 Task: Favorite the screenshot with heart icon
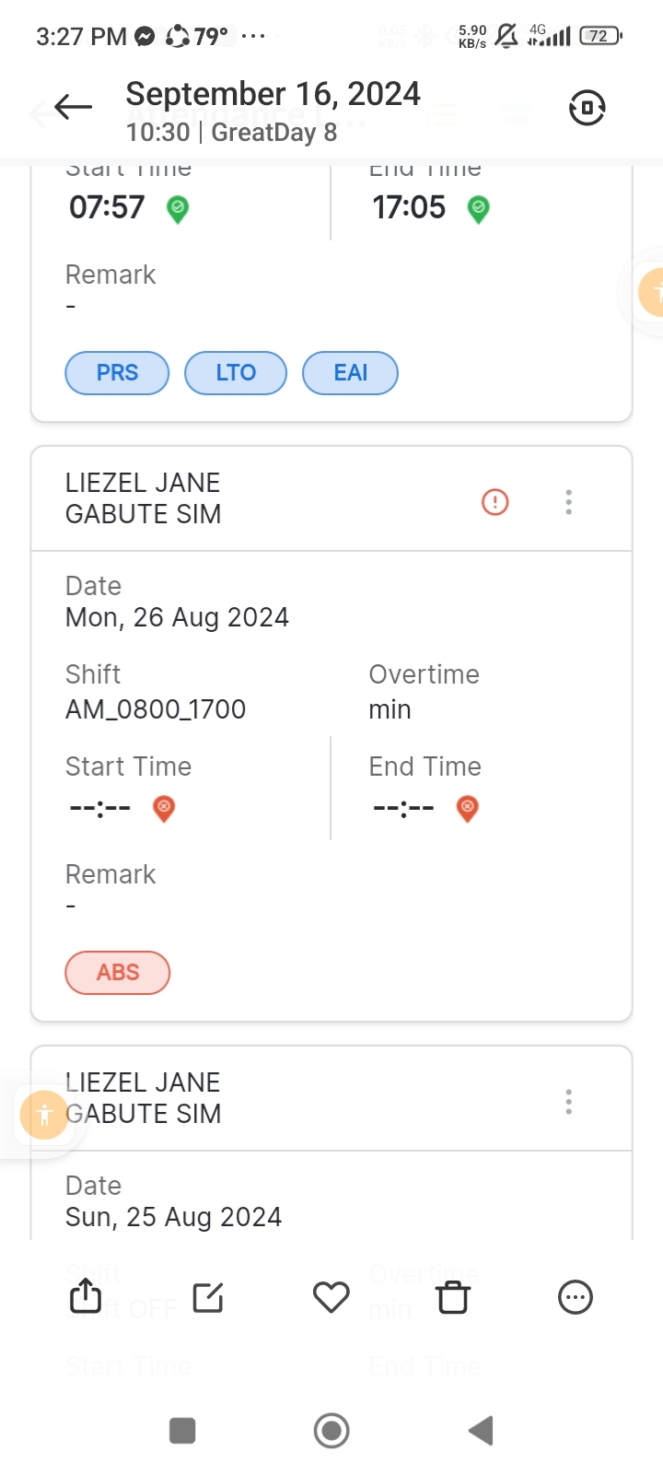(331, 1297)
